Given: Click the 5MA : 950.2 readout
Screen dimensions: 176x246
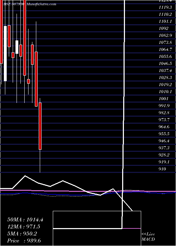Looking at the screenshot, I should tap(22, 234).
